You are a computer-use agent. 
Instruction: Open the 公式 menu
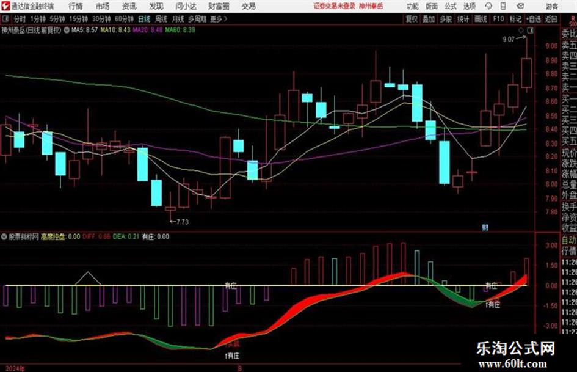pyautogui.click(x=451, y=6)
